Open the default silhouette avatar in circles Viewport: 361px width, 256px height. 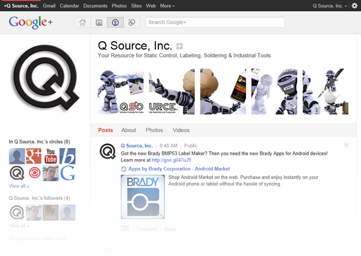click(17, 156)
